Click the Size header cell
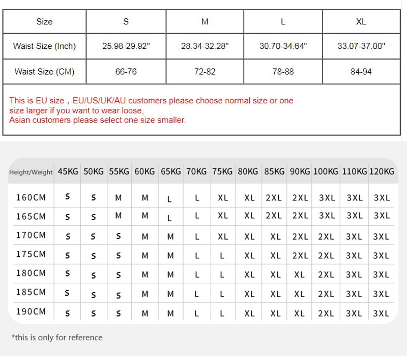The image size is (407, 356). pyautogui.click(x=44, y=21)
